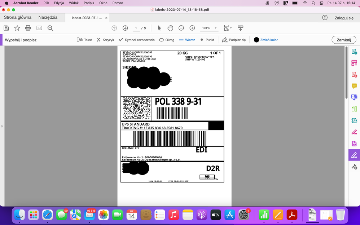Open the Edycja menu
The height and width of the screenshot is (225, 360).
tap(59, 3)
